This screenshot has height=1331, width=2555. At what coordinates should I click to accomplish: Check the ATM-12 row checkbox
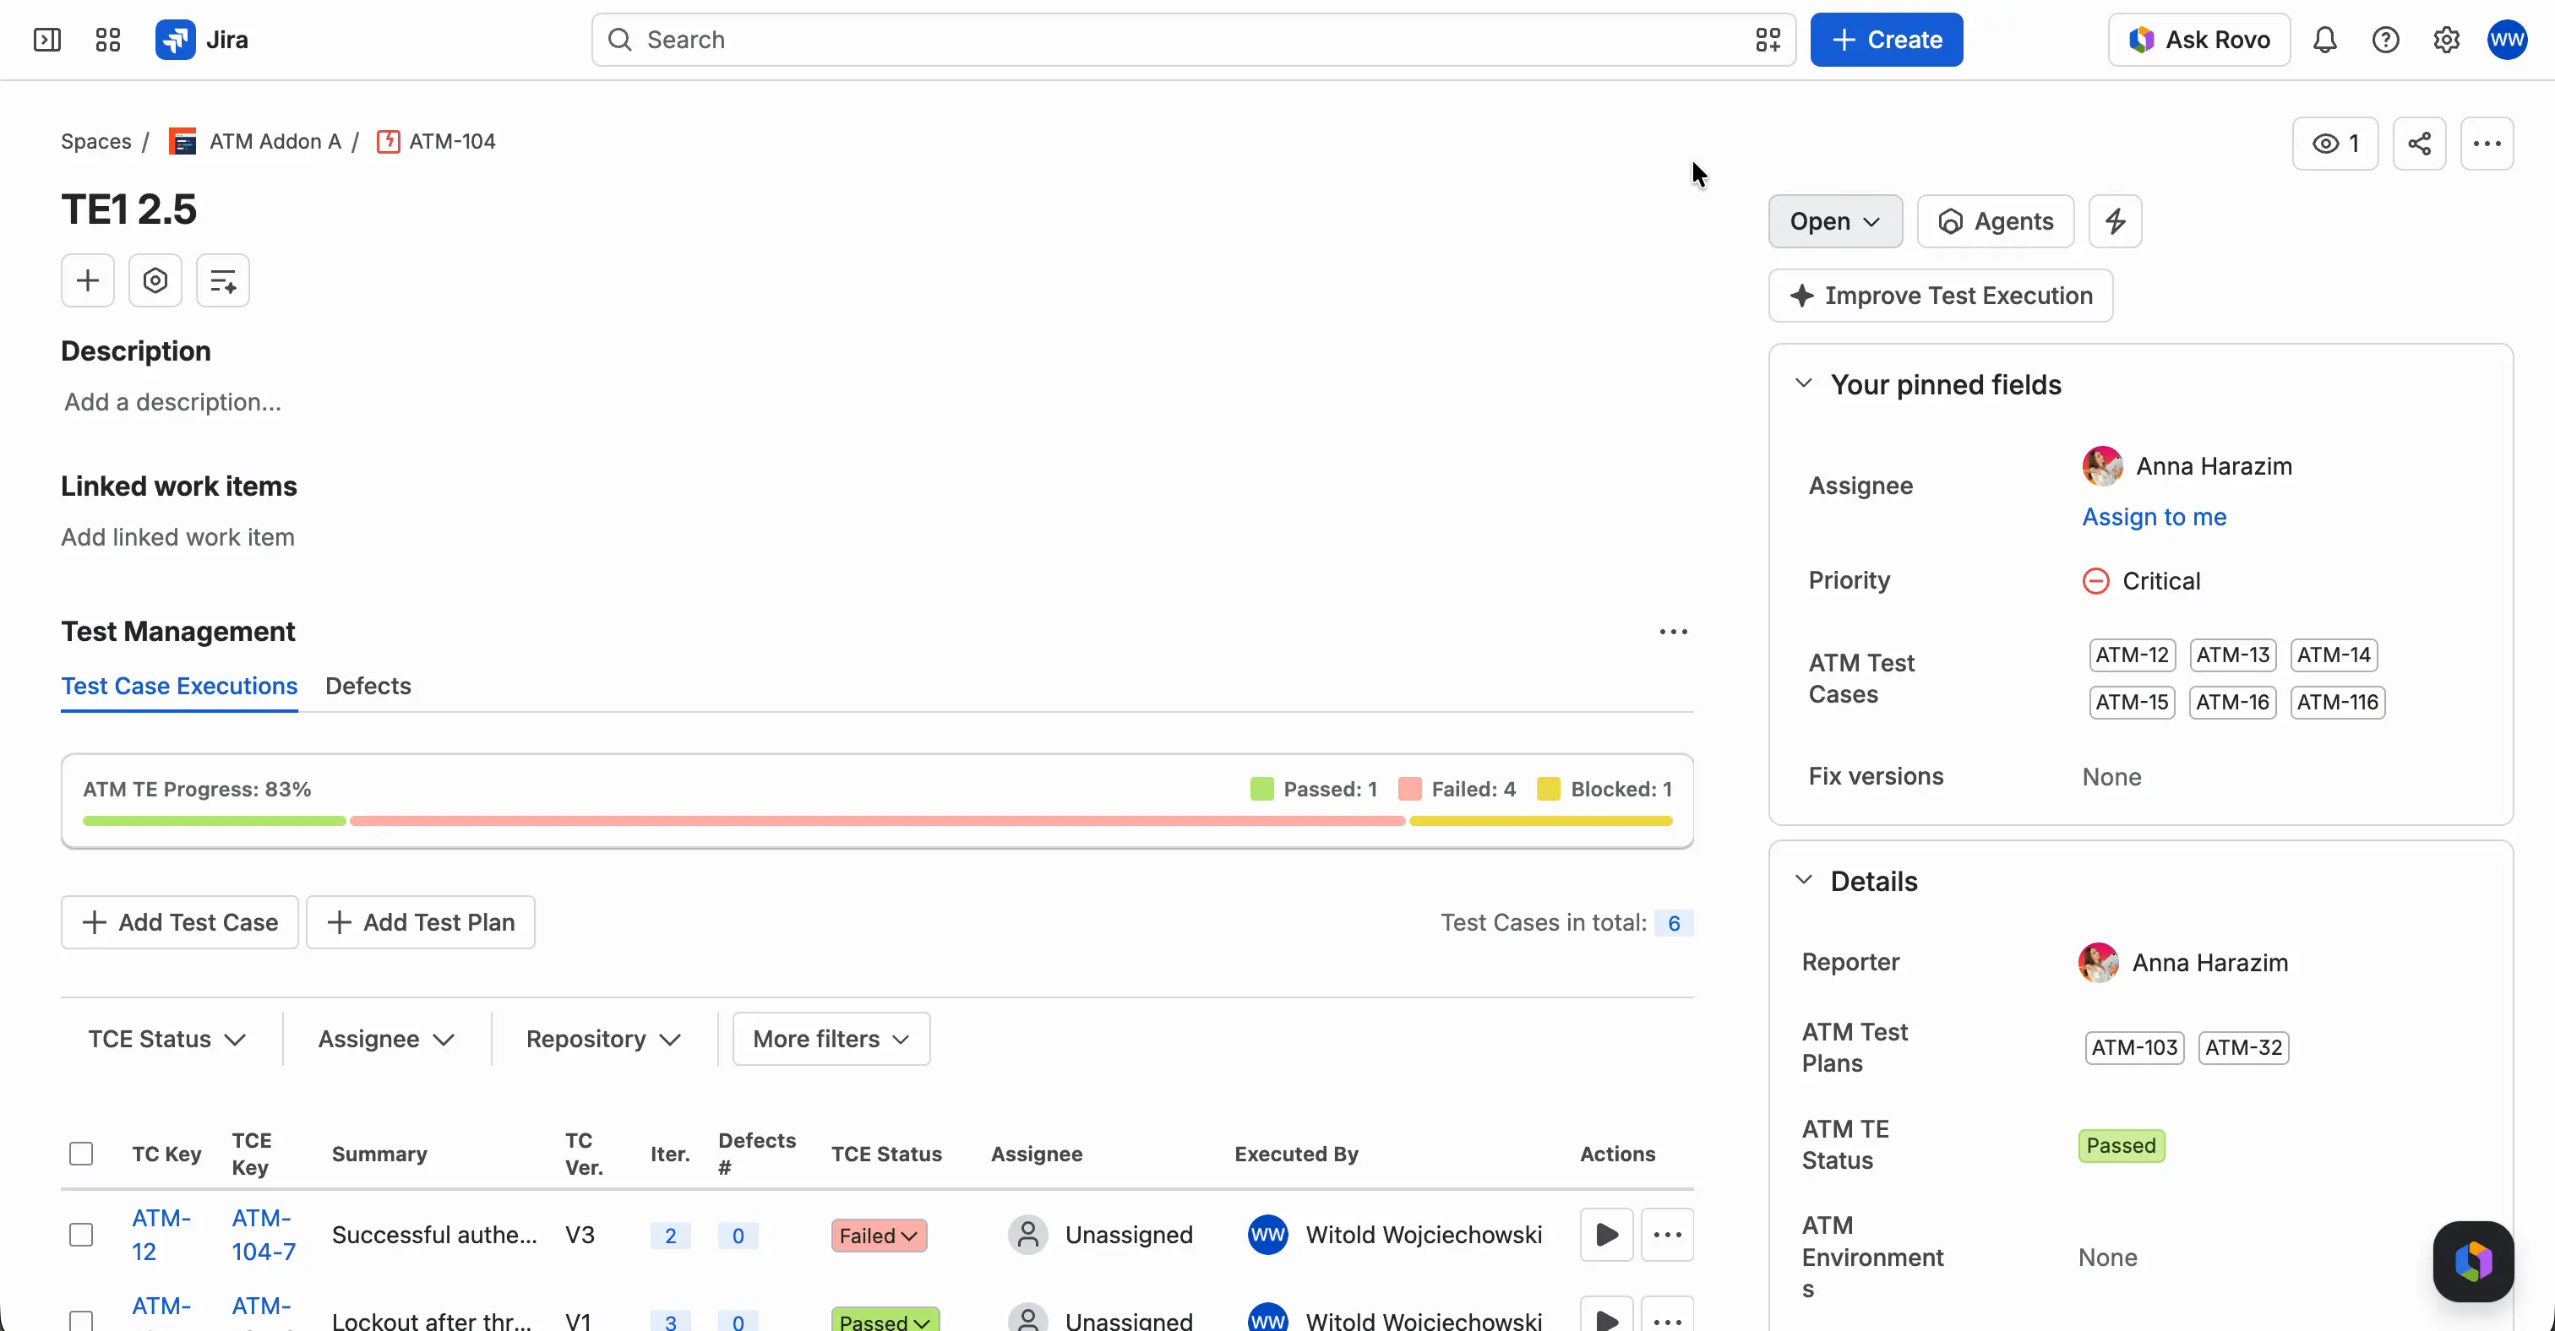tap(81, 1234)
